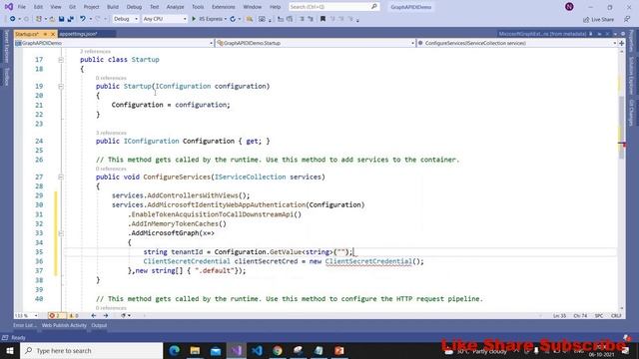Screen dimensions: 639x359
Task: Click the 3 references CodeLens link
Action: 111,133
